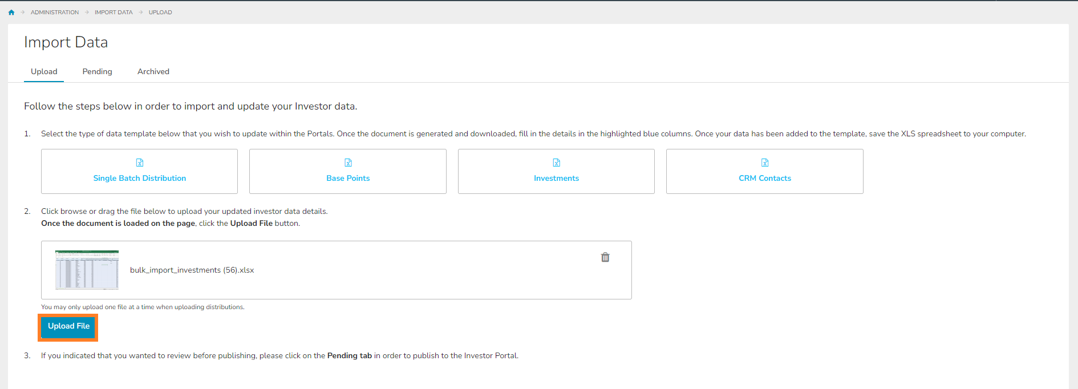Open Administration breadcrumb link
Image resolution: width=1078 pixels, height=389 pixels.
click(55, 13)
